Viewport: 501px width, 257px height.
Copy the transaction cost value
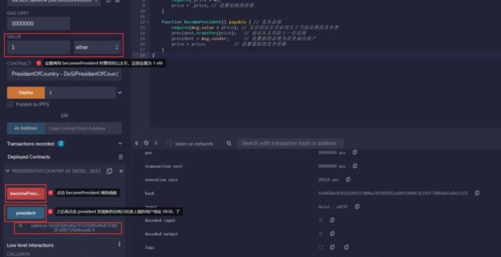tap(354, 166)
